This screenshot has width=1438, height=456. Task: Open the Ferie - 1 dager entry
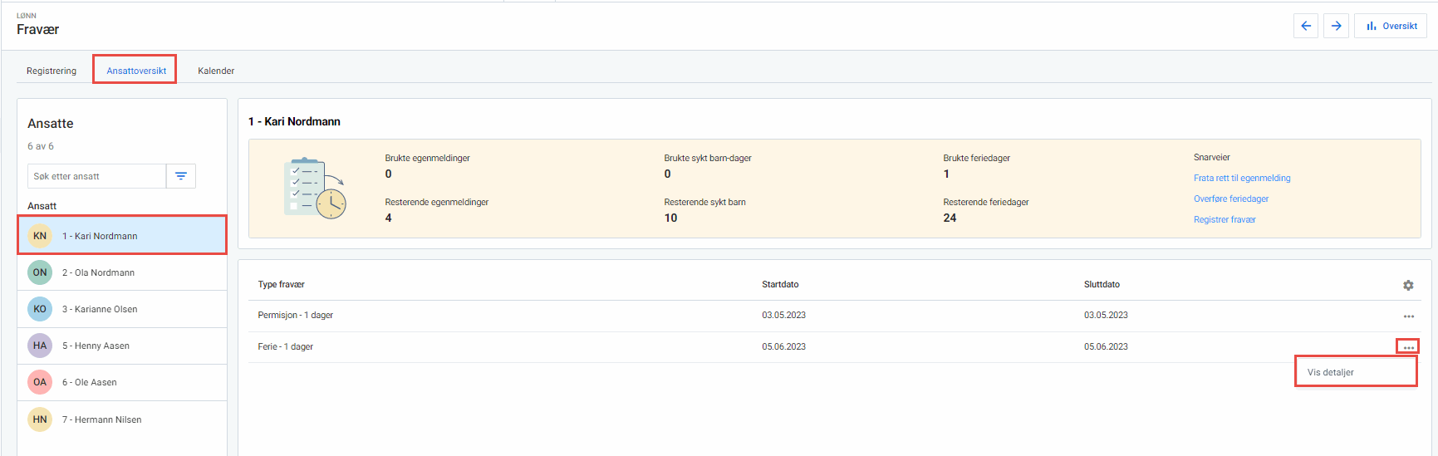tap(285, 346)
